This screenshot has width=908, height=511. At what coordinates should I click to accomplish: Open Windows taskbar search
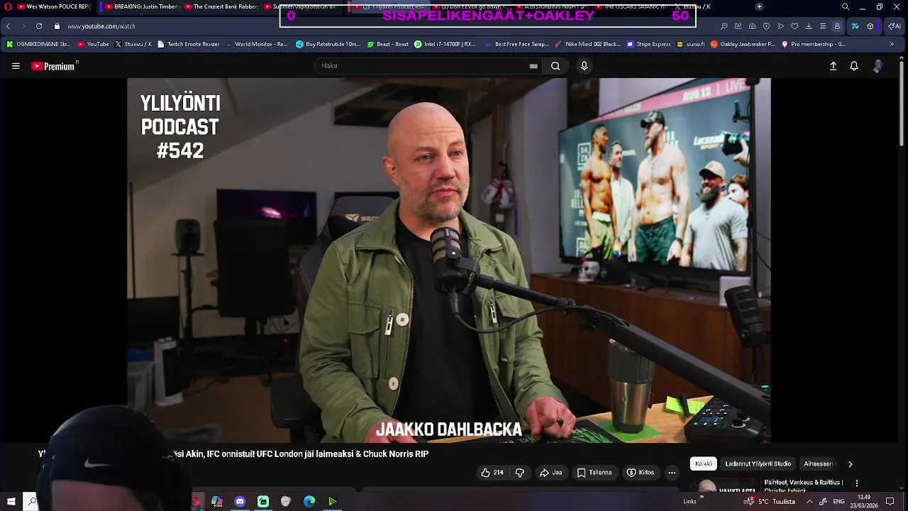(32, 501)
